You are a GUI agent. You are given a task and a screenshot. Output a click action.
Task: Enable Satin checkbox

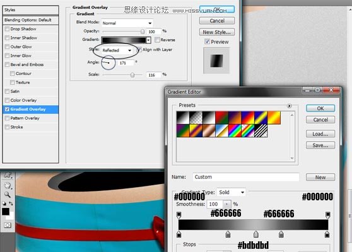click(7, 91)
